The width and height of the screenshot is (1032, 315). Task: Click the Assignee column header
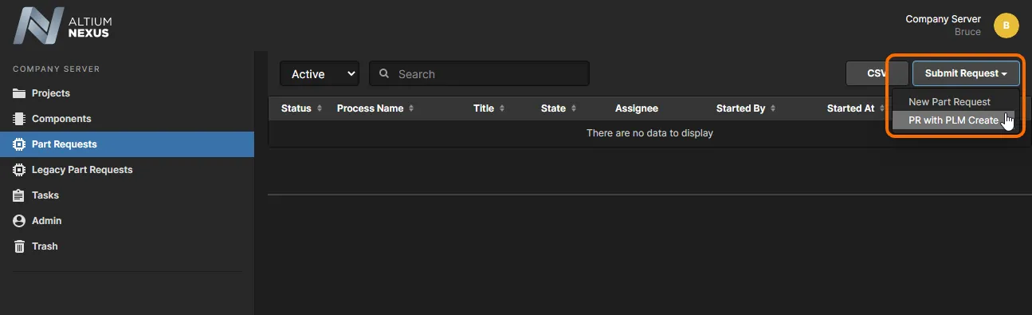(637, 108)
